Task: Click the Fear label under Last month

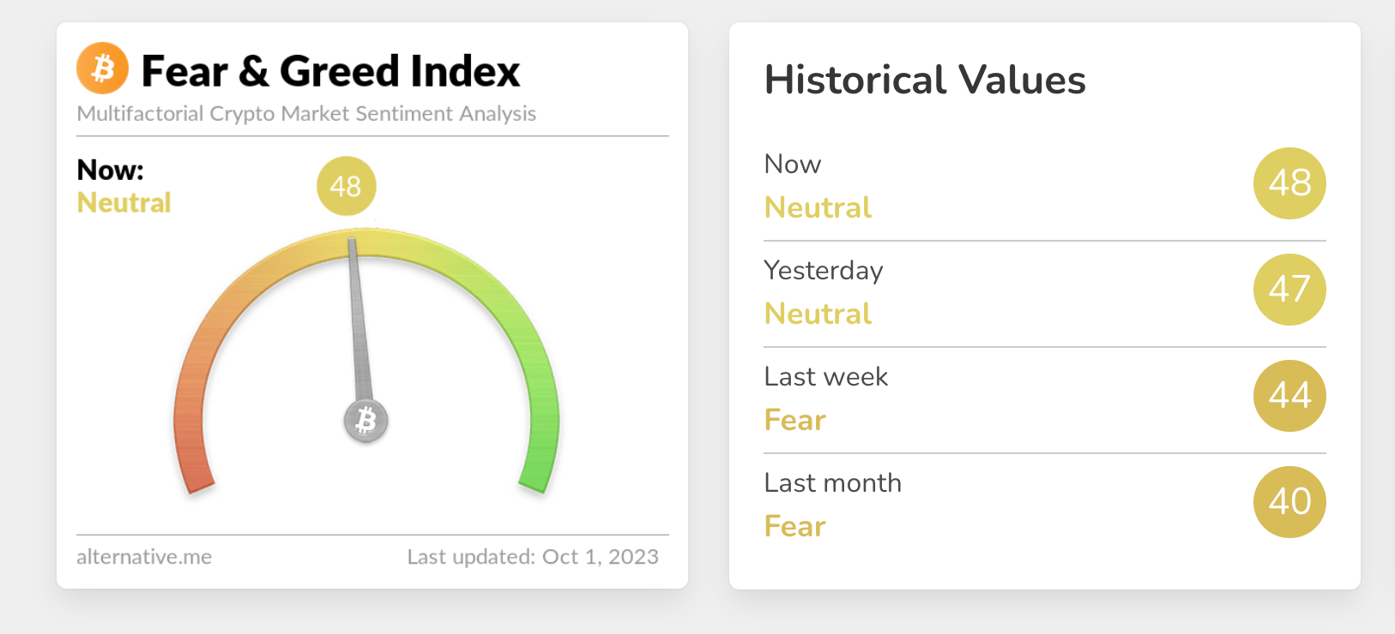Action: tap(794, 526)
